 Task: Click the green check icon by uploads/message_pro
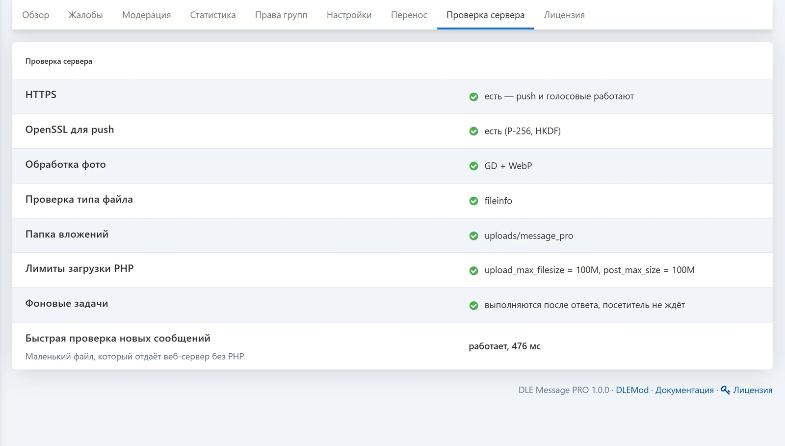click(x=473, y=236)
